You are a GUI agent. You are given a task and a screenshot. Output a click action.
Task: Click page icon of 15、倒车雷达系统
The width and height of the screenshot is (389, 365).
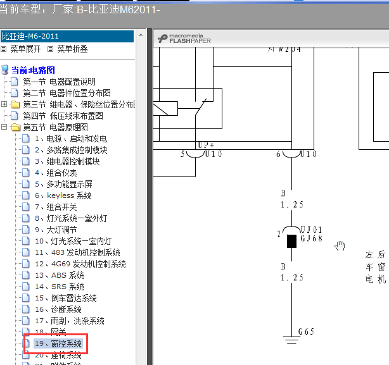pos(26,298)
